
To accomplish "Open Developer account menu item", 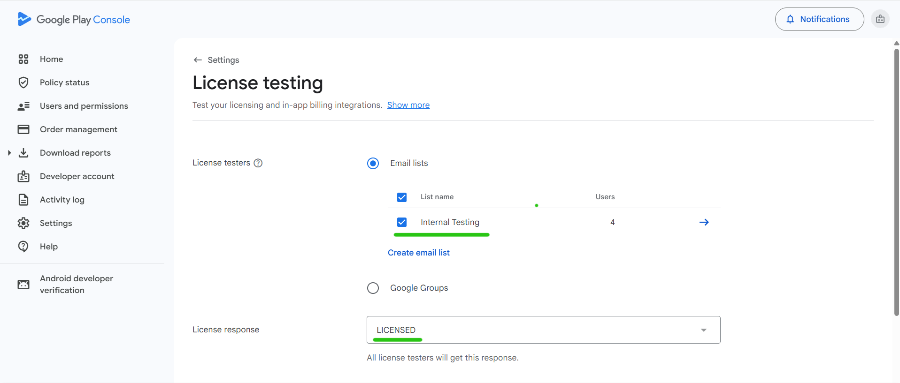I will 77,176.
